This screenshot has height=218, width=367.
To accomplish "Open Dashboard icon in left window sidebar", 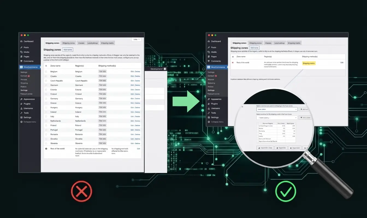I will click(21, 41).
